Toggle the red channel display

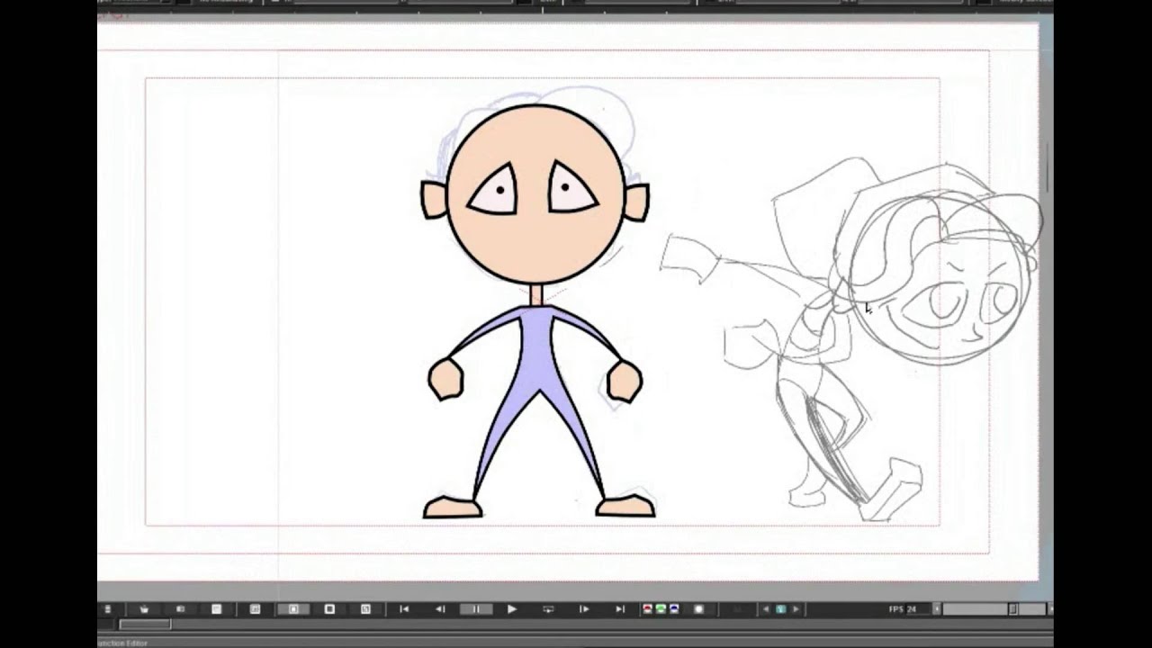click(647, 609)
